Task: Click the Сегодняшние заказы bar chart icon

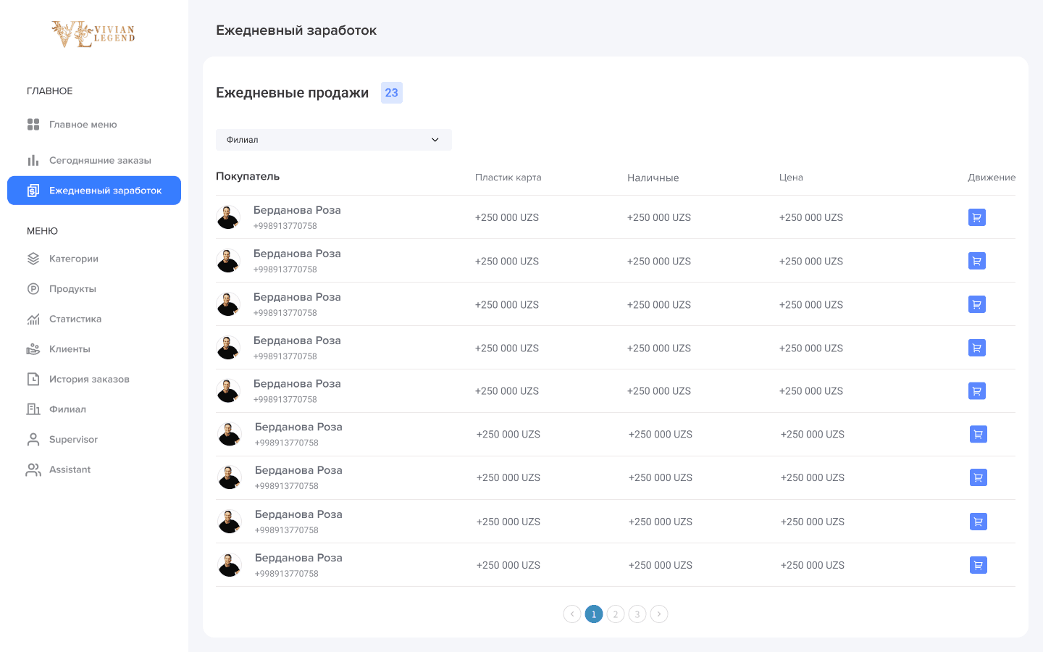Action: coord(33,160)
